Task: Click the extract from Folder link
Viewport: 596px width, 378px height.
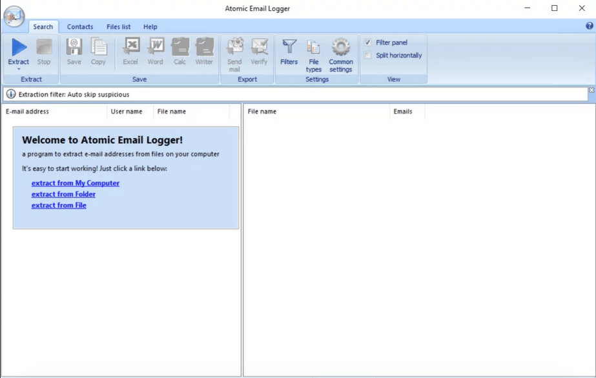Action: [x=63, y=194]
